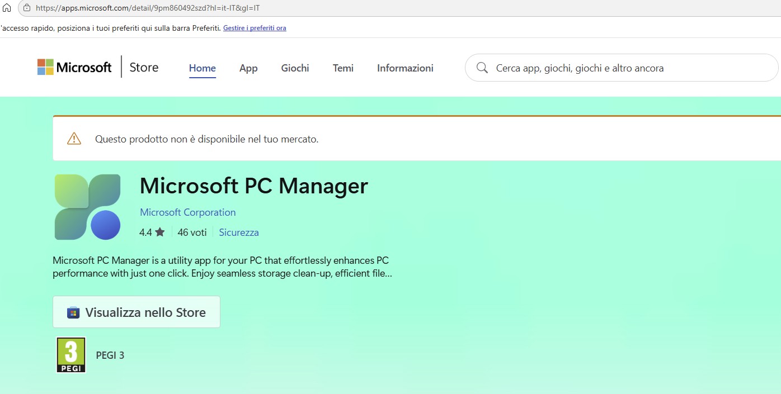Open Gestire i preferiti ora link

(x=255, y=28)
